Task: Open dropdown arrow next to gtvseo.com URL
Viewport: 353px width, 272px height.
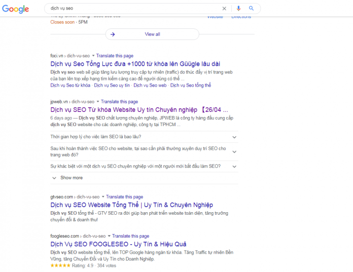Action: [x=103, y=197]
